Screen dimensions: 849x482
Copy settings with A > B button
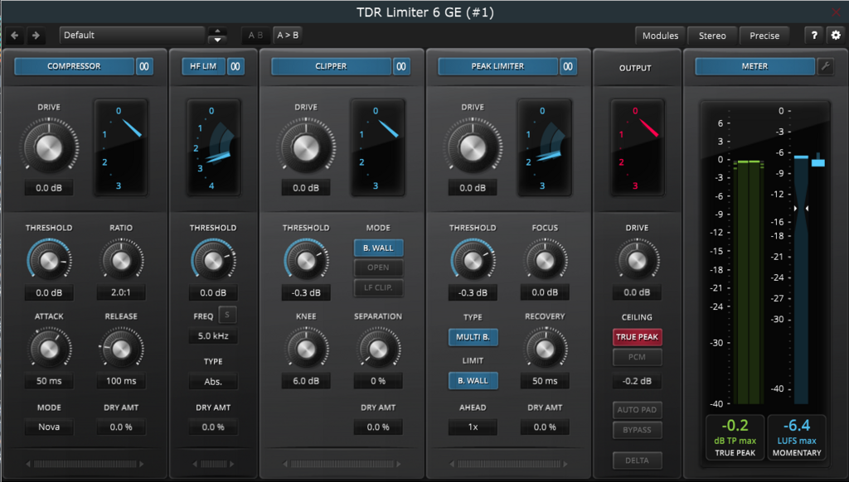click(288, 35)
